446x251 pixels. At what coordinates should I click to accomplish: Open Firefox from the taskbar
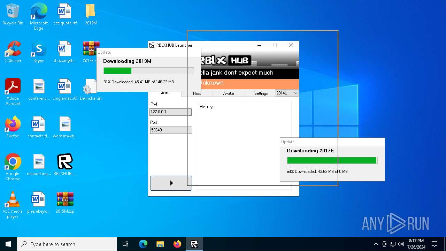pyautogui.click(x=177, y=244)
